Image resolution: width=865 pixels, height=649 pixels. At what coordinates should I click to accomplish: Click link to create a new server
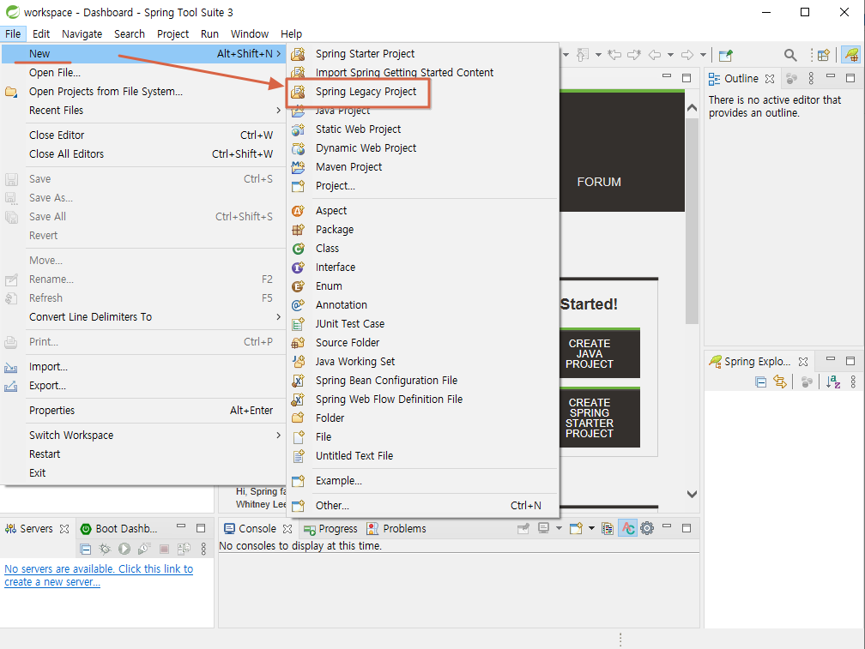(99, 575)
